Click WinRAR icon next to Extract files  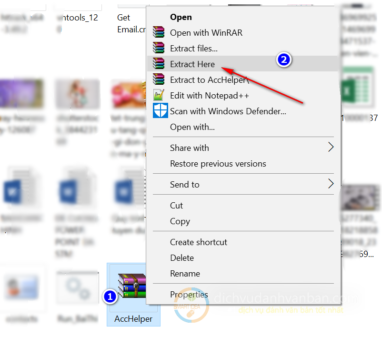(x=159, y=48)
